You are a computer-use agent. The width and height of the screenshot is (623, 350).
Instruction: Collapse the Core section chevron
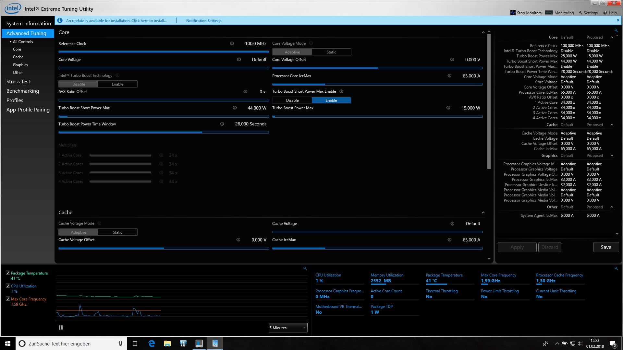click(483, 32)
